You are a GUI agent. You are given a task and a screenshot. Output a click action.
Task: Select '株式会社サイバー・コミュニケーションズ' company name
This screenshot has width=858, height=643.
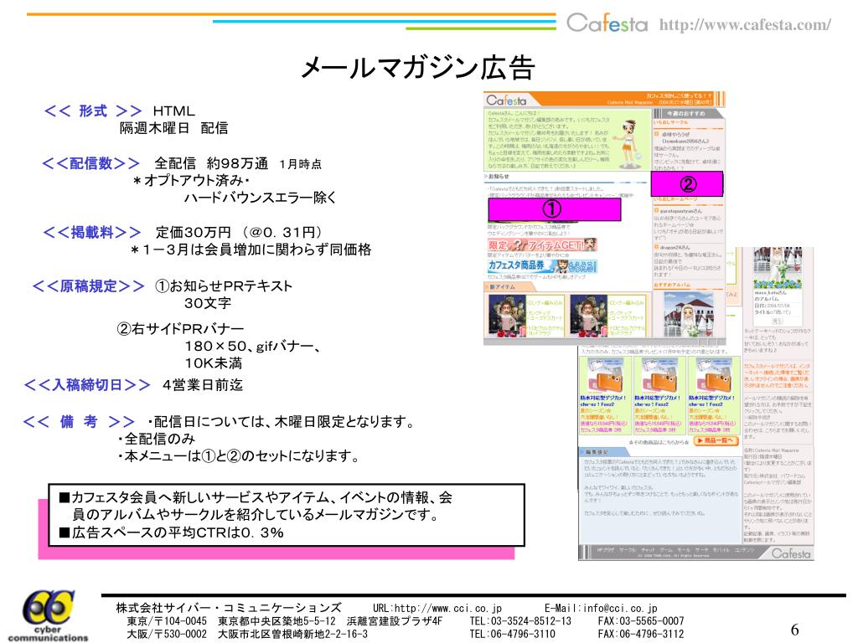click(229, 608)
